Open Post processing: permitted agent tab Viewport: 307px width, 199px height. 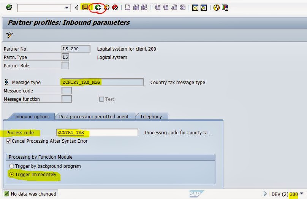click(x=94, y=116)
